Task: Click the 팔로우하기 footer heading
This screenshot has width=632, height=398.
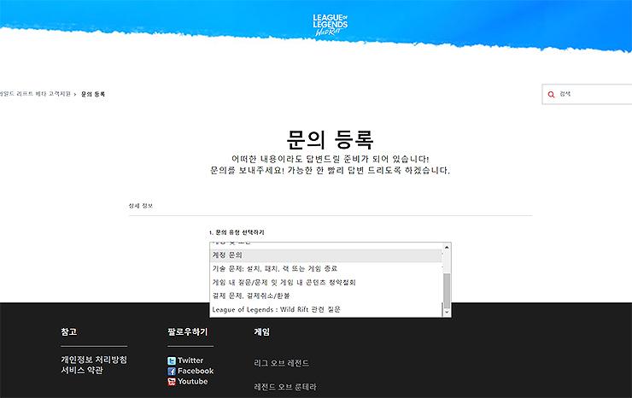Action: point(188,332)
